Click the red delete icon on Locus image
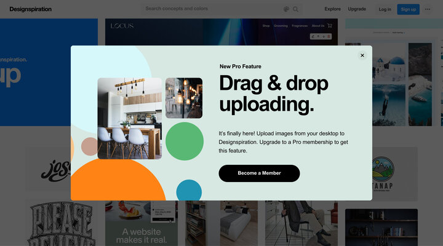Viewport: 443px width, 246px height. pyautogui.click(x=329, y=36)
